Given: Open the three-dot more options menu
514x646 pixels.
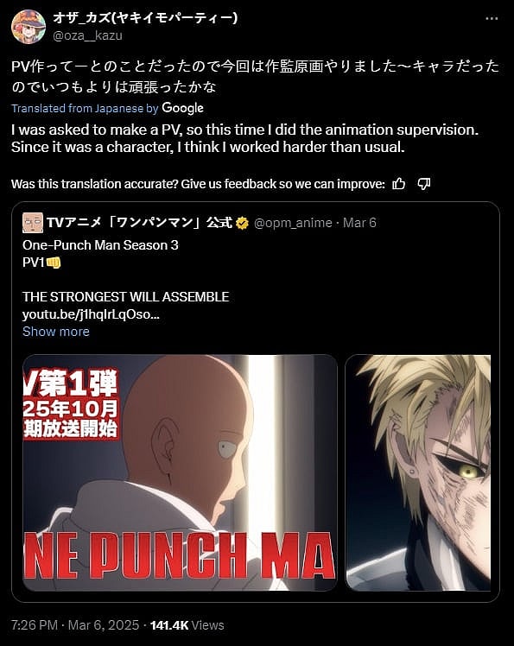Looking at the screenshot, I should click(492, 18).
